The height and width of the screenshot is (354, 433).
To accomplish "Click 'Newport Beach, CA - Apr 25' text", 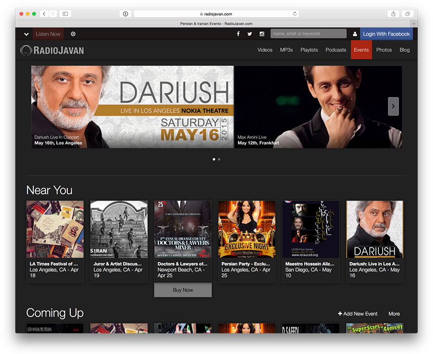I will 181,273.
